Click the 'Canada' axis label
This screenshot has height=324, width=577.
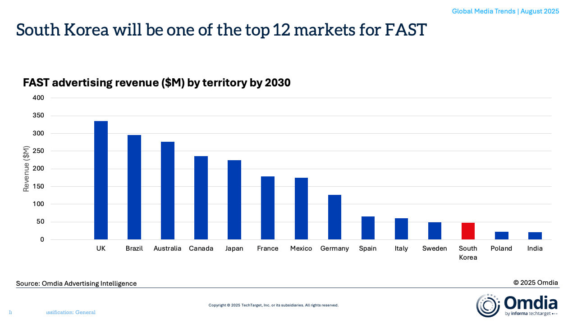(201, 248)
